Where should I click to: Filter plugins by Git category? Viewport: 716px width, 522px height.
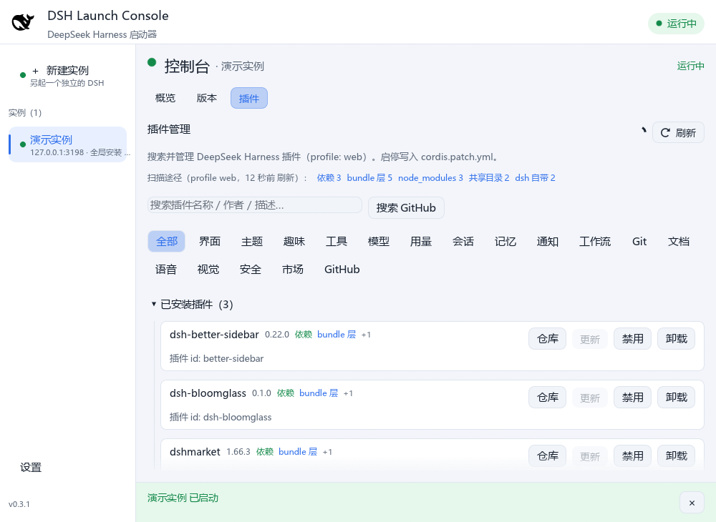tap(639, 241)
